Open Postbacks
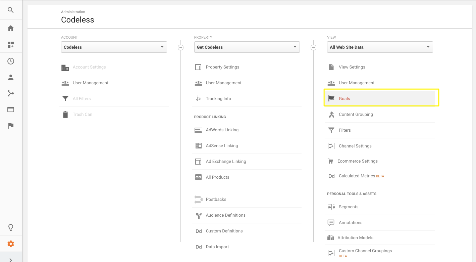476x262 pixels. pos(216,200)
